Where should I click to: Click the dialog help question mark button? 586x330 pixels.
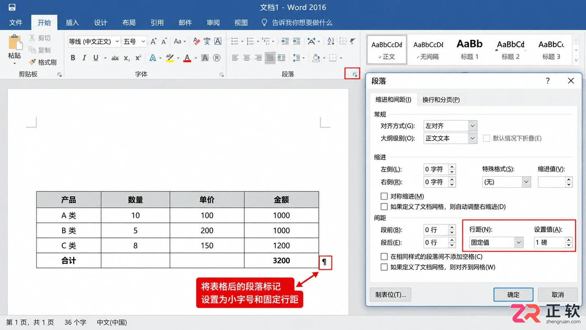point(548,81)
